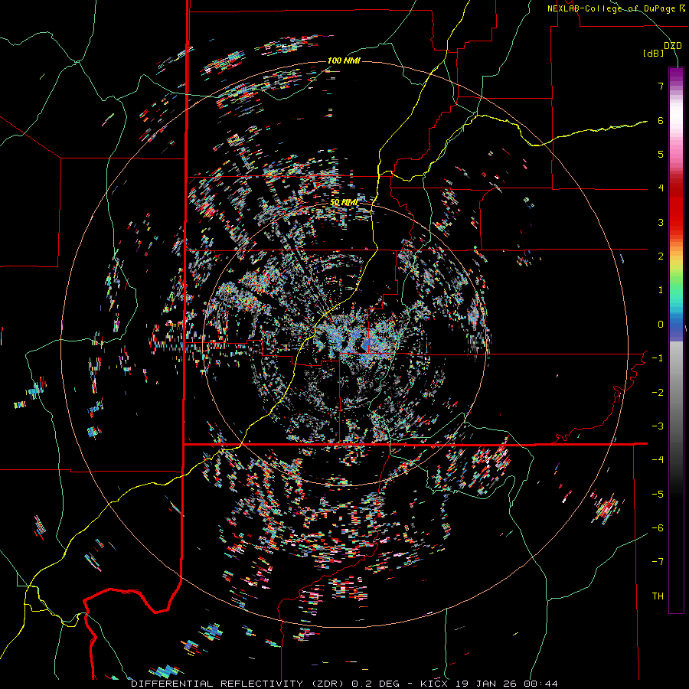Click the 100 NMI range ring label
The image size is (689, 689).
click(x=344, y=60)
